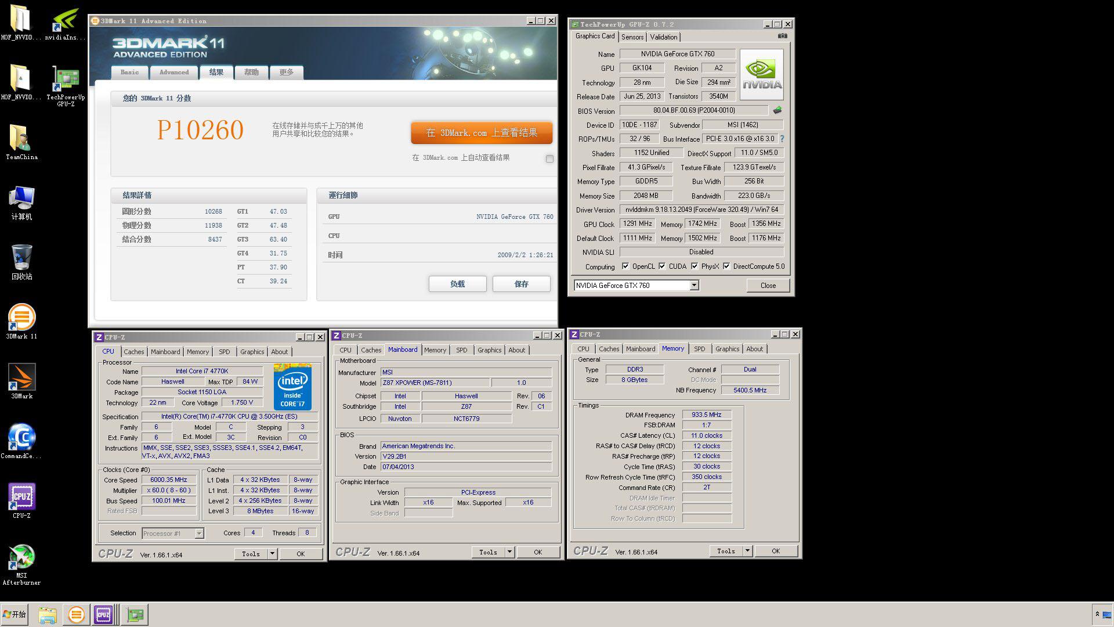This screenshot has height=627, width=1114.
Task: Open the TeamChina folder icon
Action: (21, 142)
